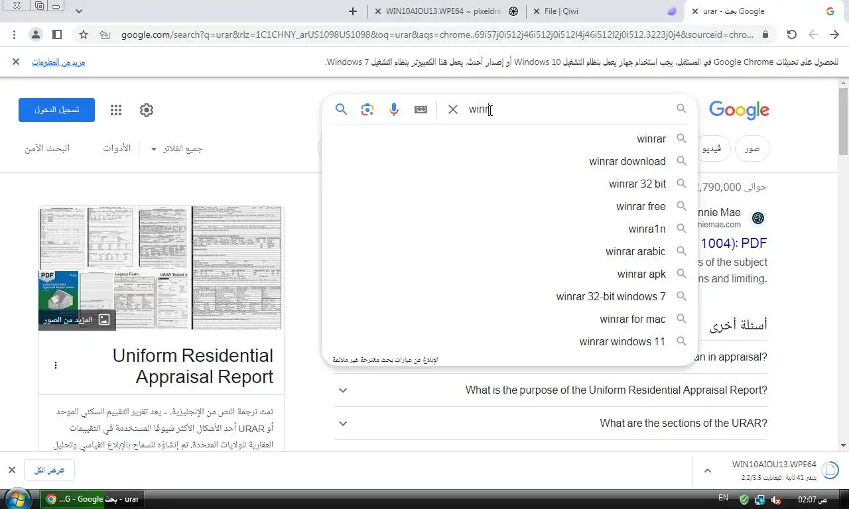Click the address bar URL
Image resolution: width=849 pixels, height=509 pixels.
[x=438, y=34]
